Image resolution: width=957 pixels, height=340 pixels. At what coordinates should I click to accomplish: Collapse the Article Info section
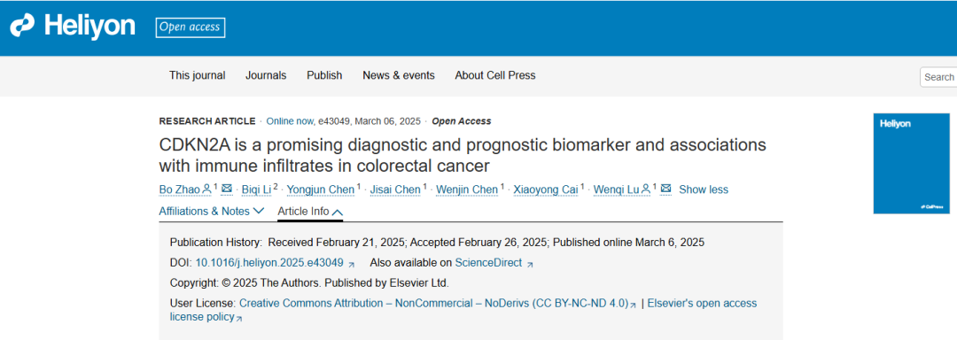coord(310,212)
